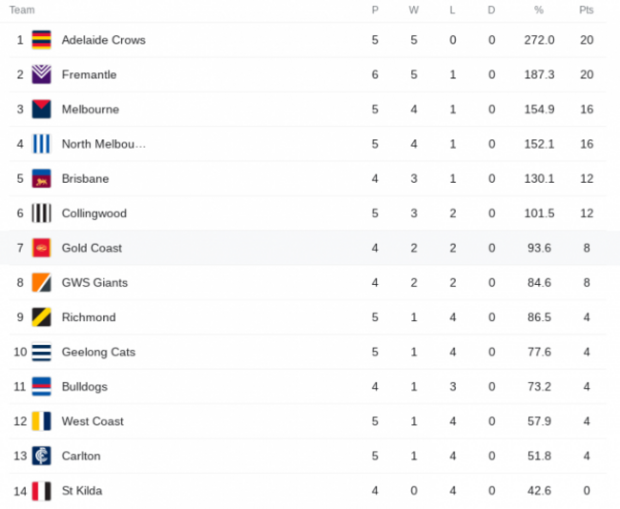Viewport: 620px width, 509px height.
Task: Select the Melbourne team logo
Action: click(x=42, y=110)
